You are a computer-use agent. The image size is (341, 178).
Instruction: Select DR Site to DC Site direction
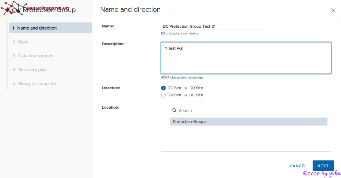(163, 95)
